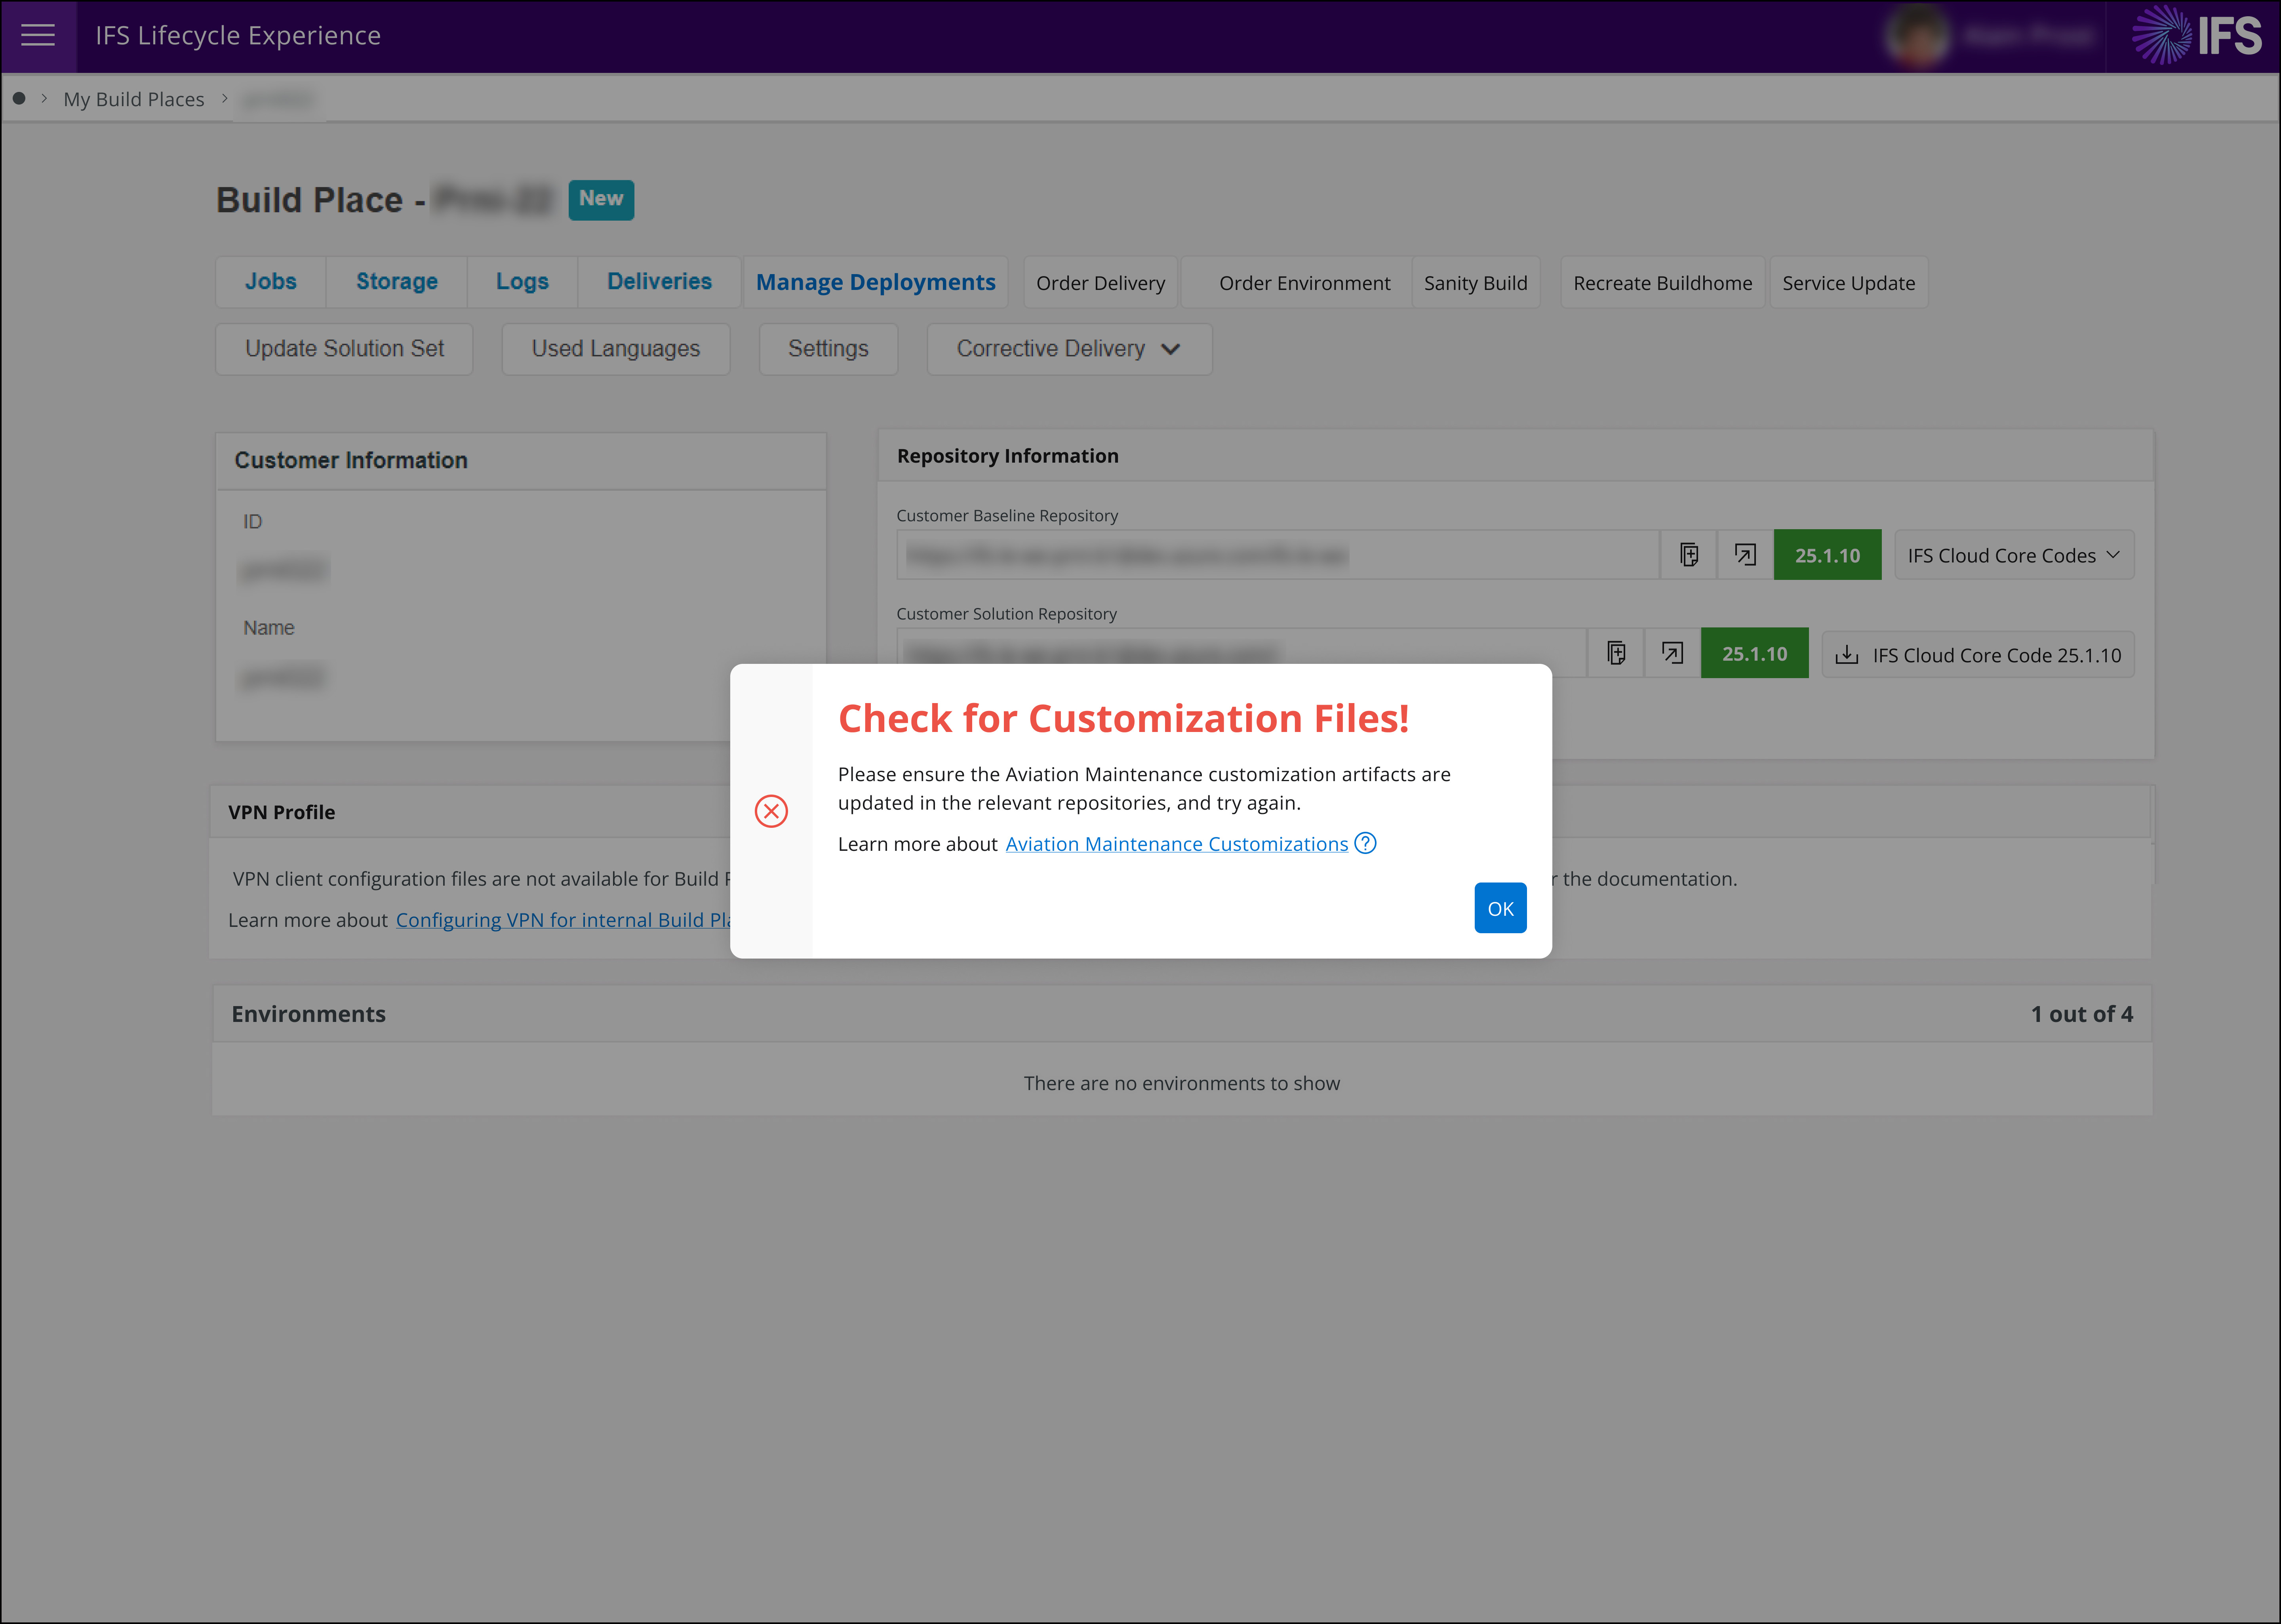Click the Customer Baseline Repository URL field

pyautogui.click(x=1278, y=555)
